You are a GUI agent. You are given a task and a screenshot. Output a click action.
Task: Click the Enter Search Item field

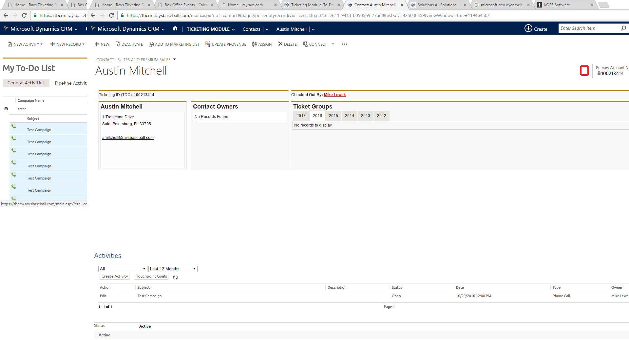tap(589, 28)
